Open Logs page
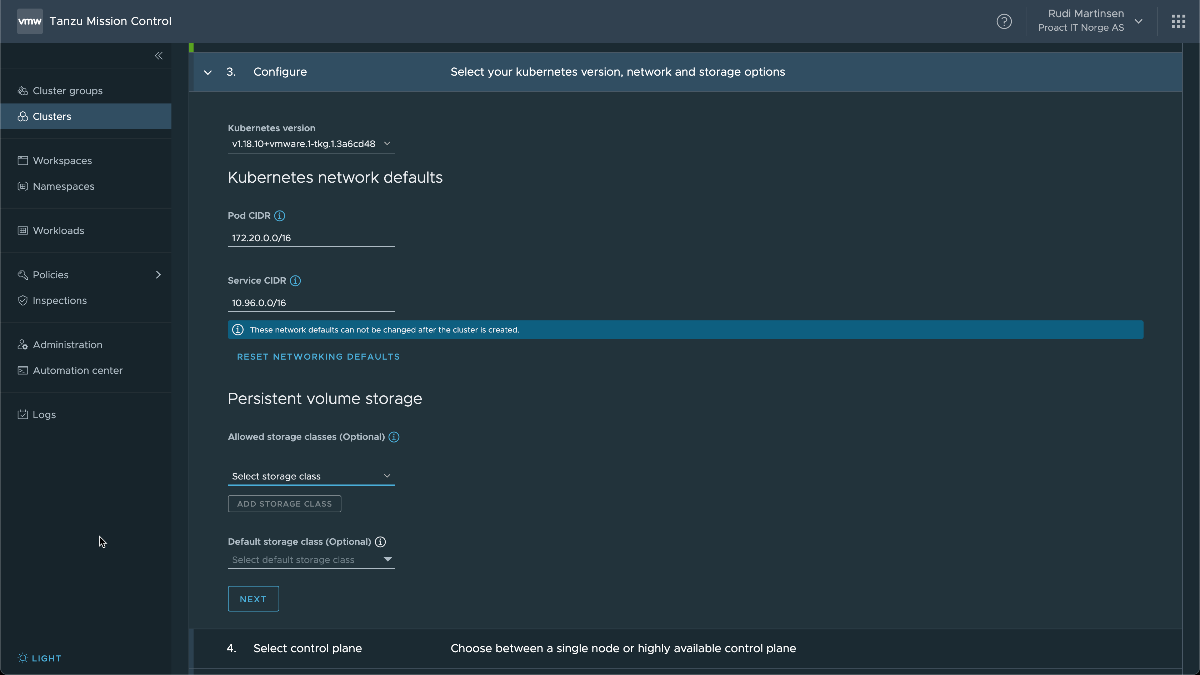 pos(44,415)
